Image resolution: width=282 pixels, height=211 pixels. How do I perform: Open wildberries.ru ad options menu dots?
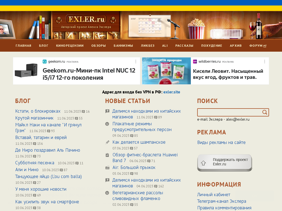(x=265, y=62)
